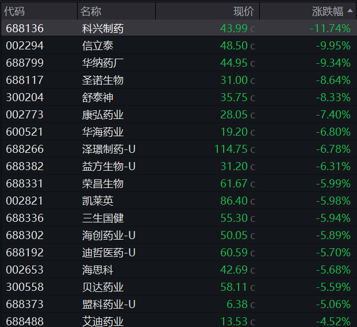Click the change value -9.34%

point(333,63)
